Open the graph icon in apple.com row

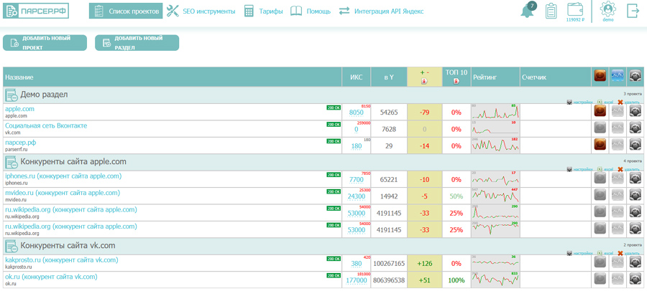[618, 111]
